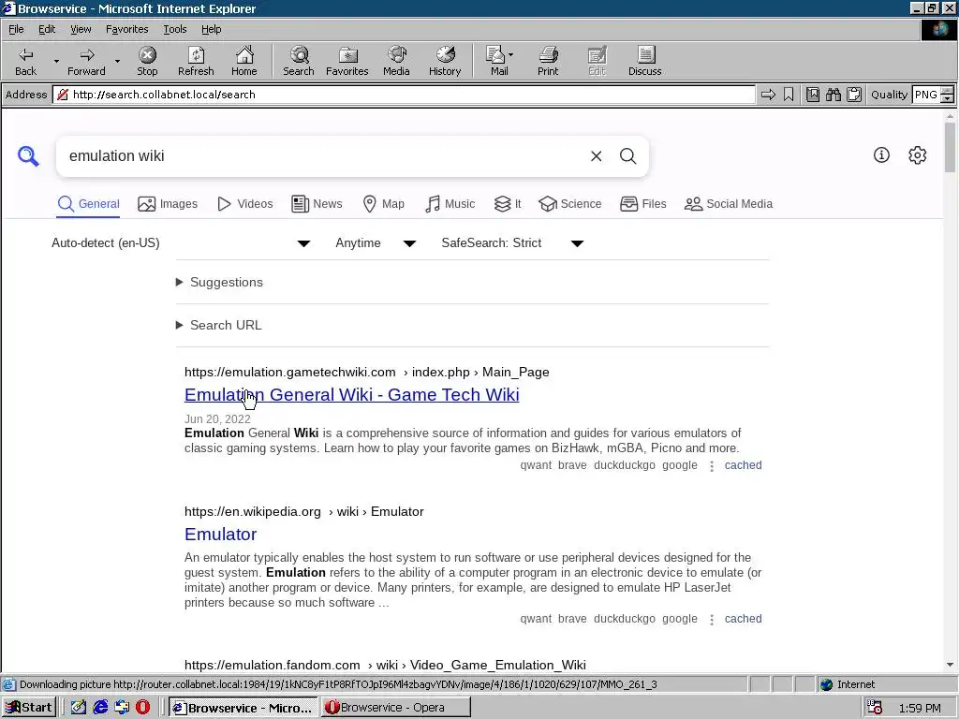This screenshot has height=719, width=959.
Task: Click the clipboard icon near Quality
Action: pyautogui.click(x=854, y=95)
